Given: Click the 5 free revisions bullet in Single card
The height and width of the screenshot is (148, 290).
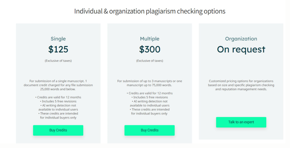Looking at the screenshot, I should pyautogui.click(x=58, y=101).
